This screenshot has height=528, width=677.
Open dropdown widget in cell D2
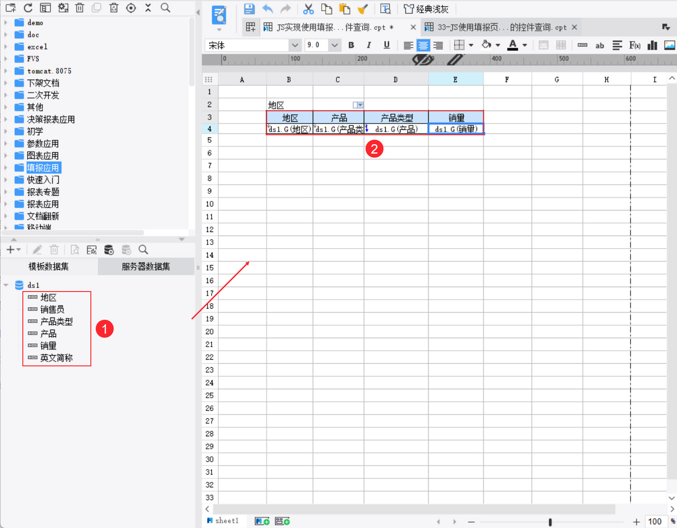pyautogui.click(x=358, y=105)
